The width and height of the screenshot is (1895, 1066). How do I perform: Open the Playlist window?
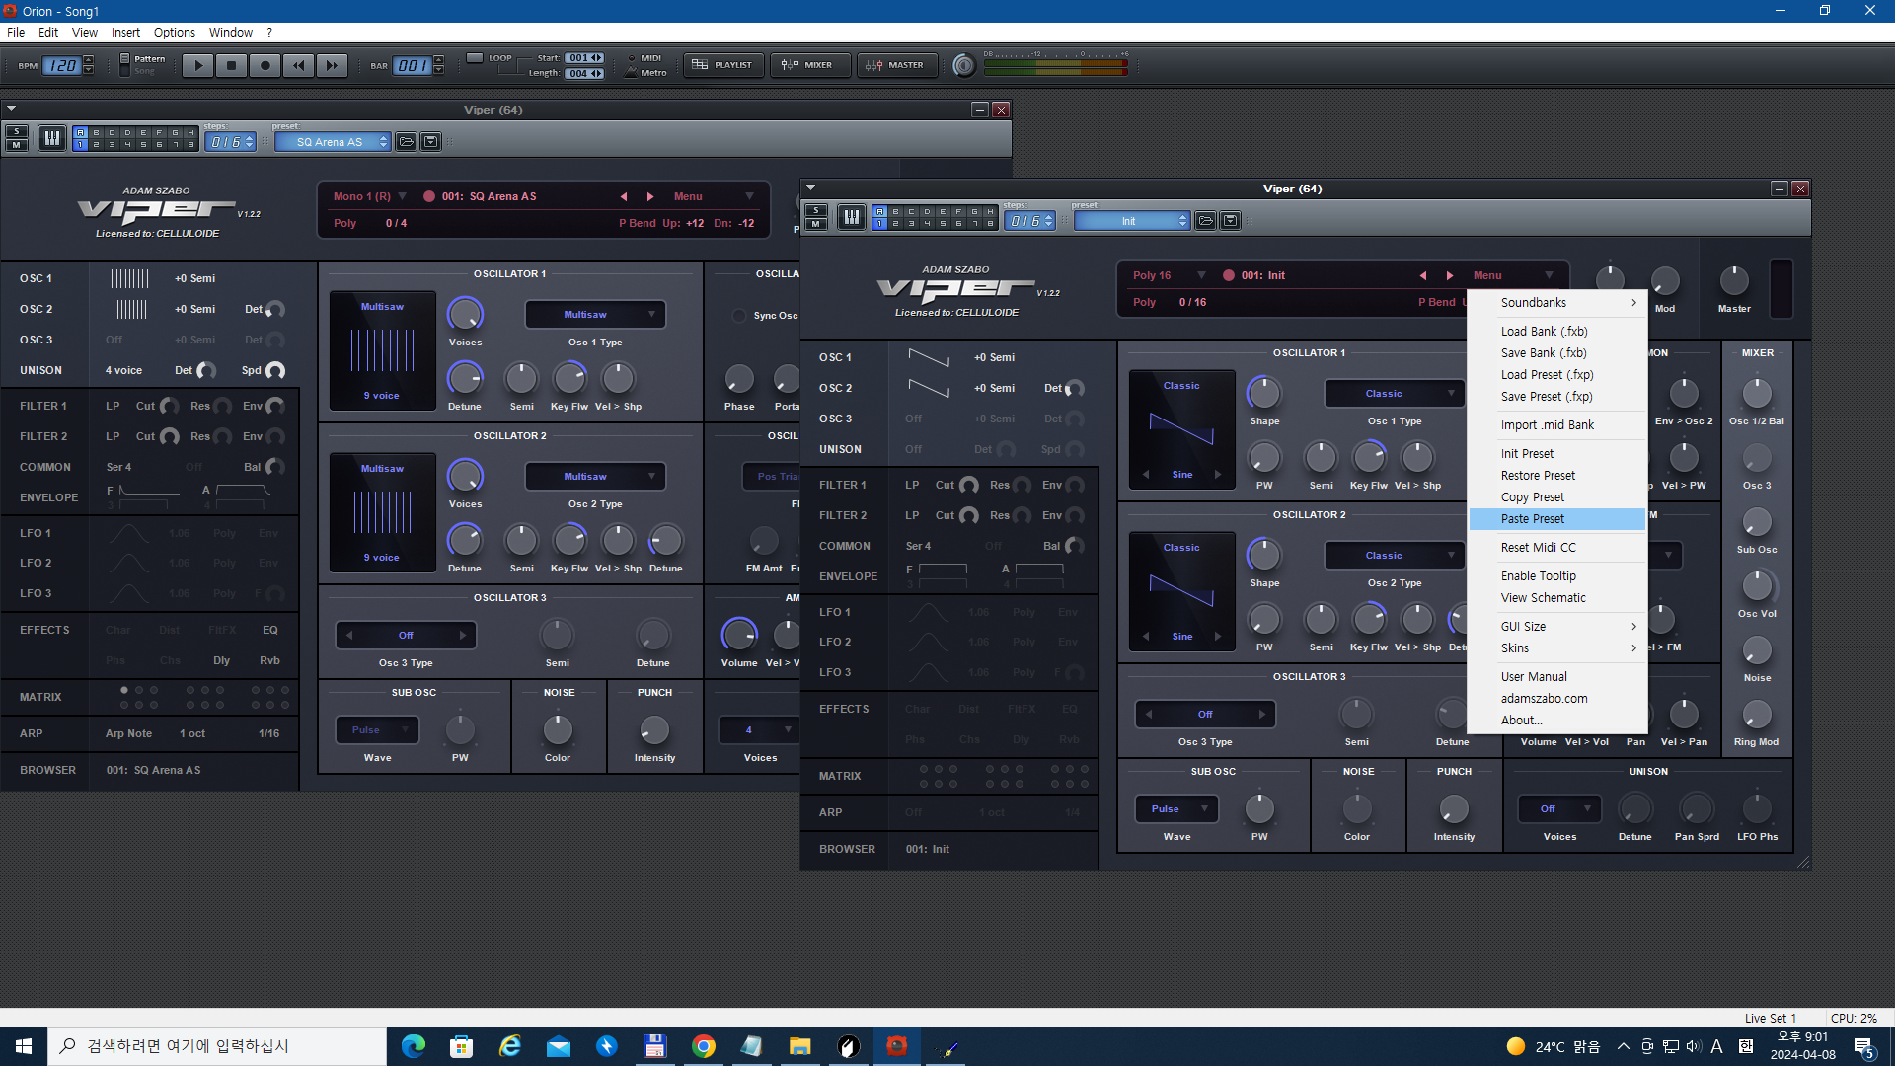coord(723,65)
